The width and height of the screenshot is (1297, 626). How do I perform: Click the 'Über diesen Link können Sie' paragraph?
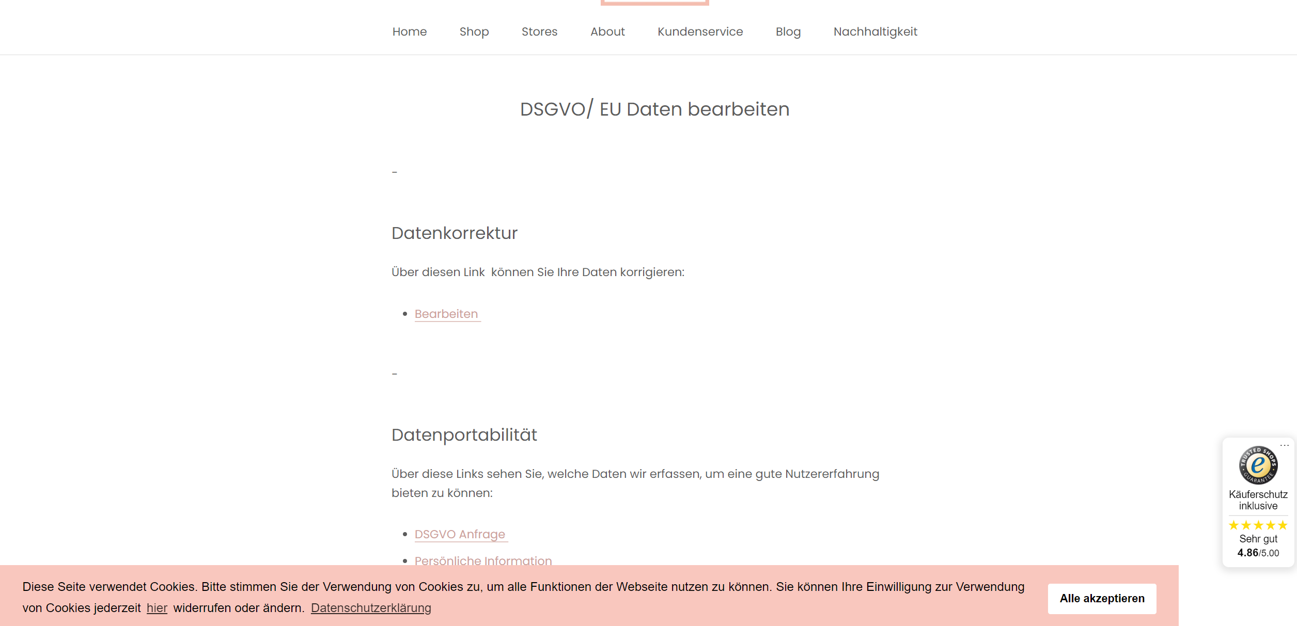coord(538,272)
